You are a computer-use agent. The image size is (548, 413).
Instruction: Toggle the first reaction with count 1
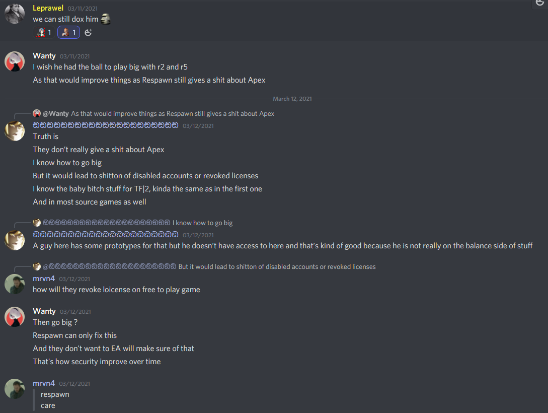tap(43, 32)
